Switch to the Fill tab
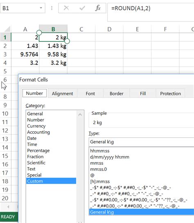 click(143, 93)
